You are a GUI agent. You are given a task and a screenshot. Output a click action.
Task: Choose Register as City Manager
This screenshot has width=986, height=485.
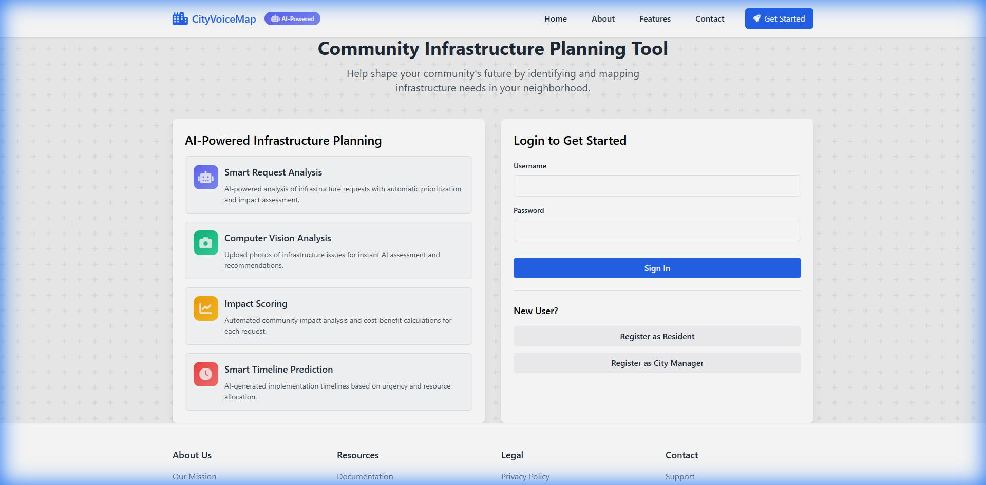point(657,363)
